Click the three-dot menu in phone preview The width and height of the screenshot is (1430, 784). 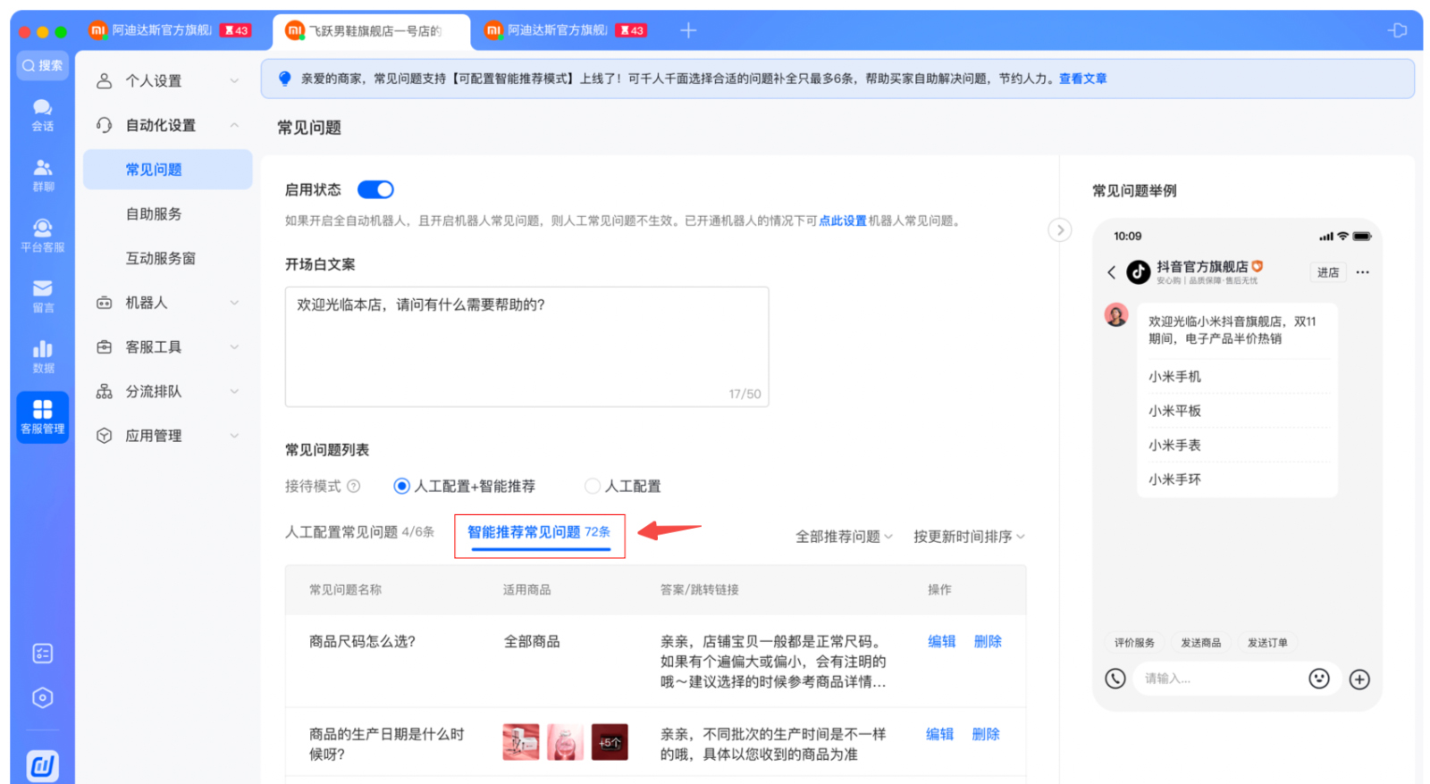click(1362, 272)
